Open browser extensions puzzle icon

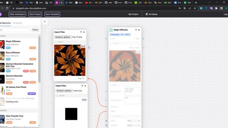[216, 8]
